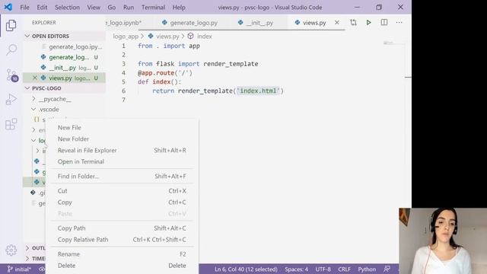Click the 'index.html' string in code
The width and height of the screenshot is (487, 274).
coord(259,91)
